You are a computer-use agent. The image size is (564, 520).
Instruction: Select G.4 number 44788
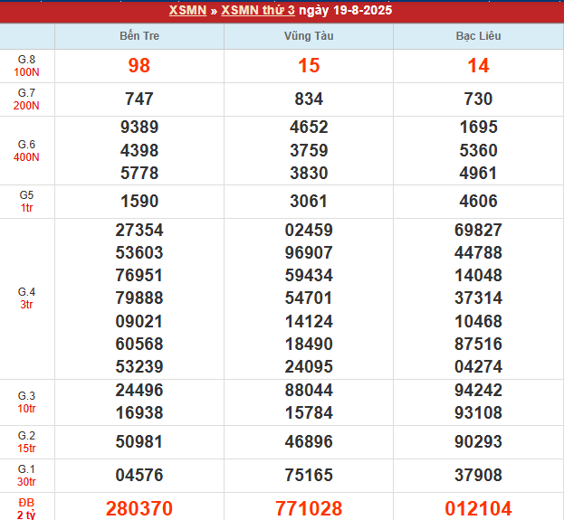click(x=478, y=252)
